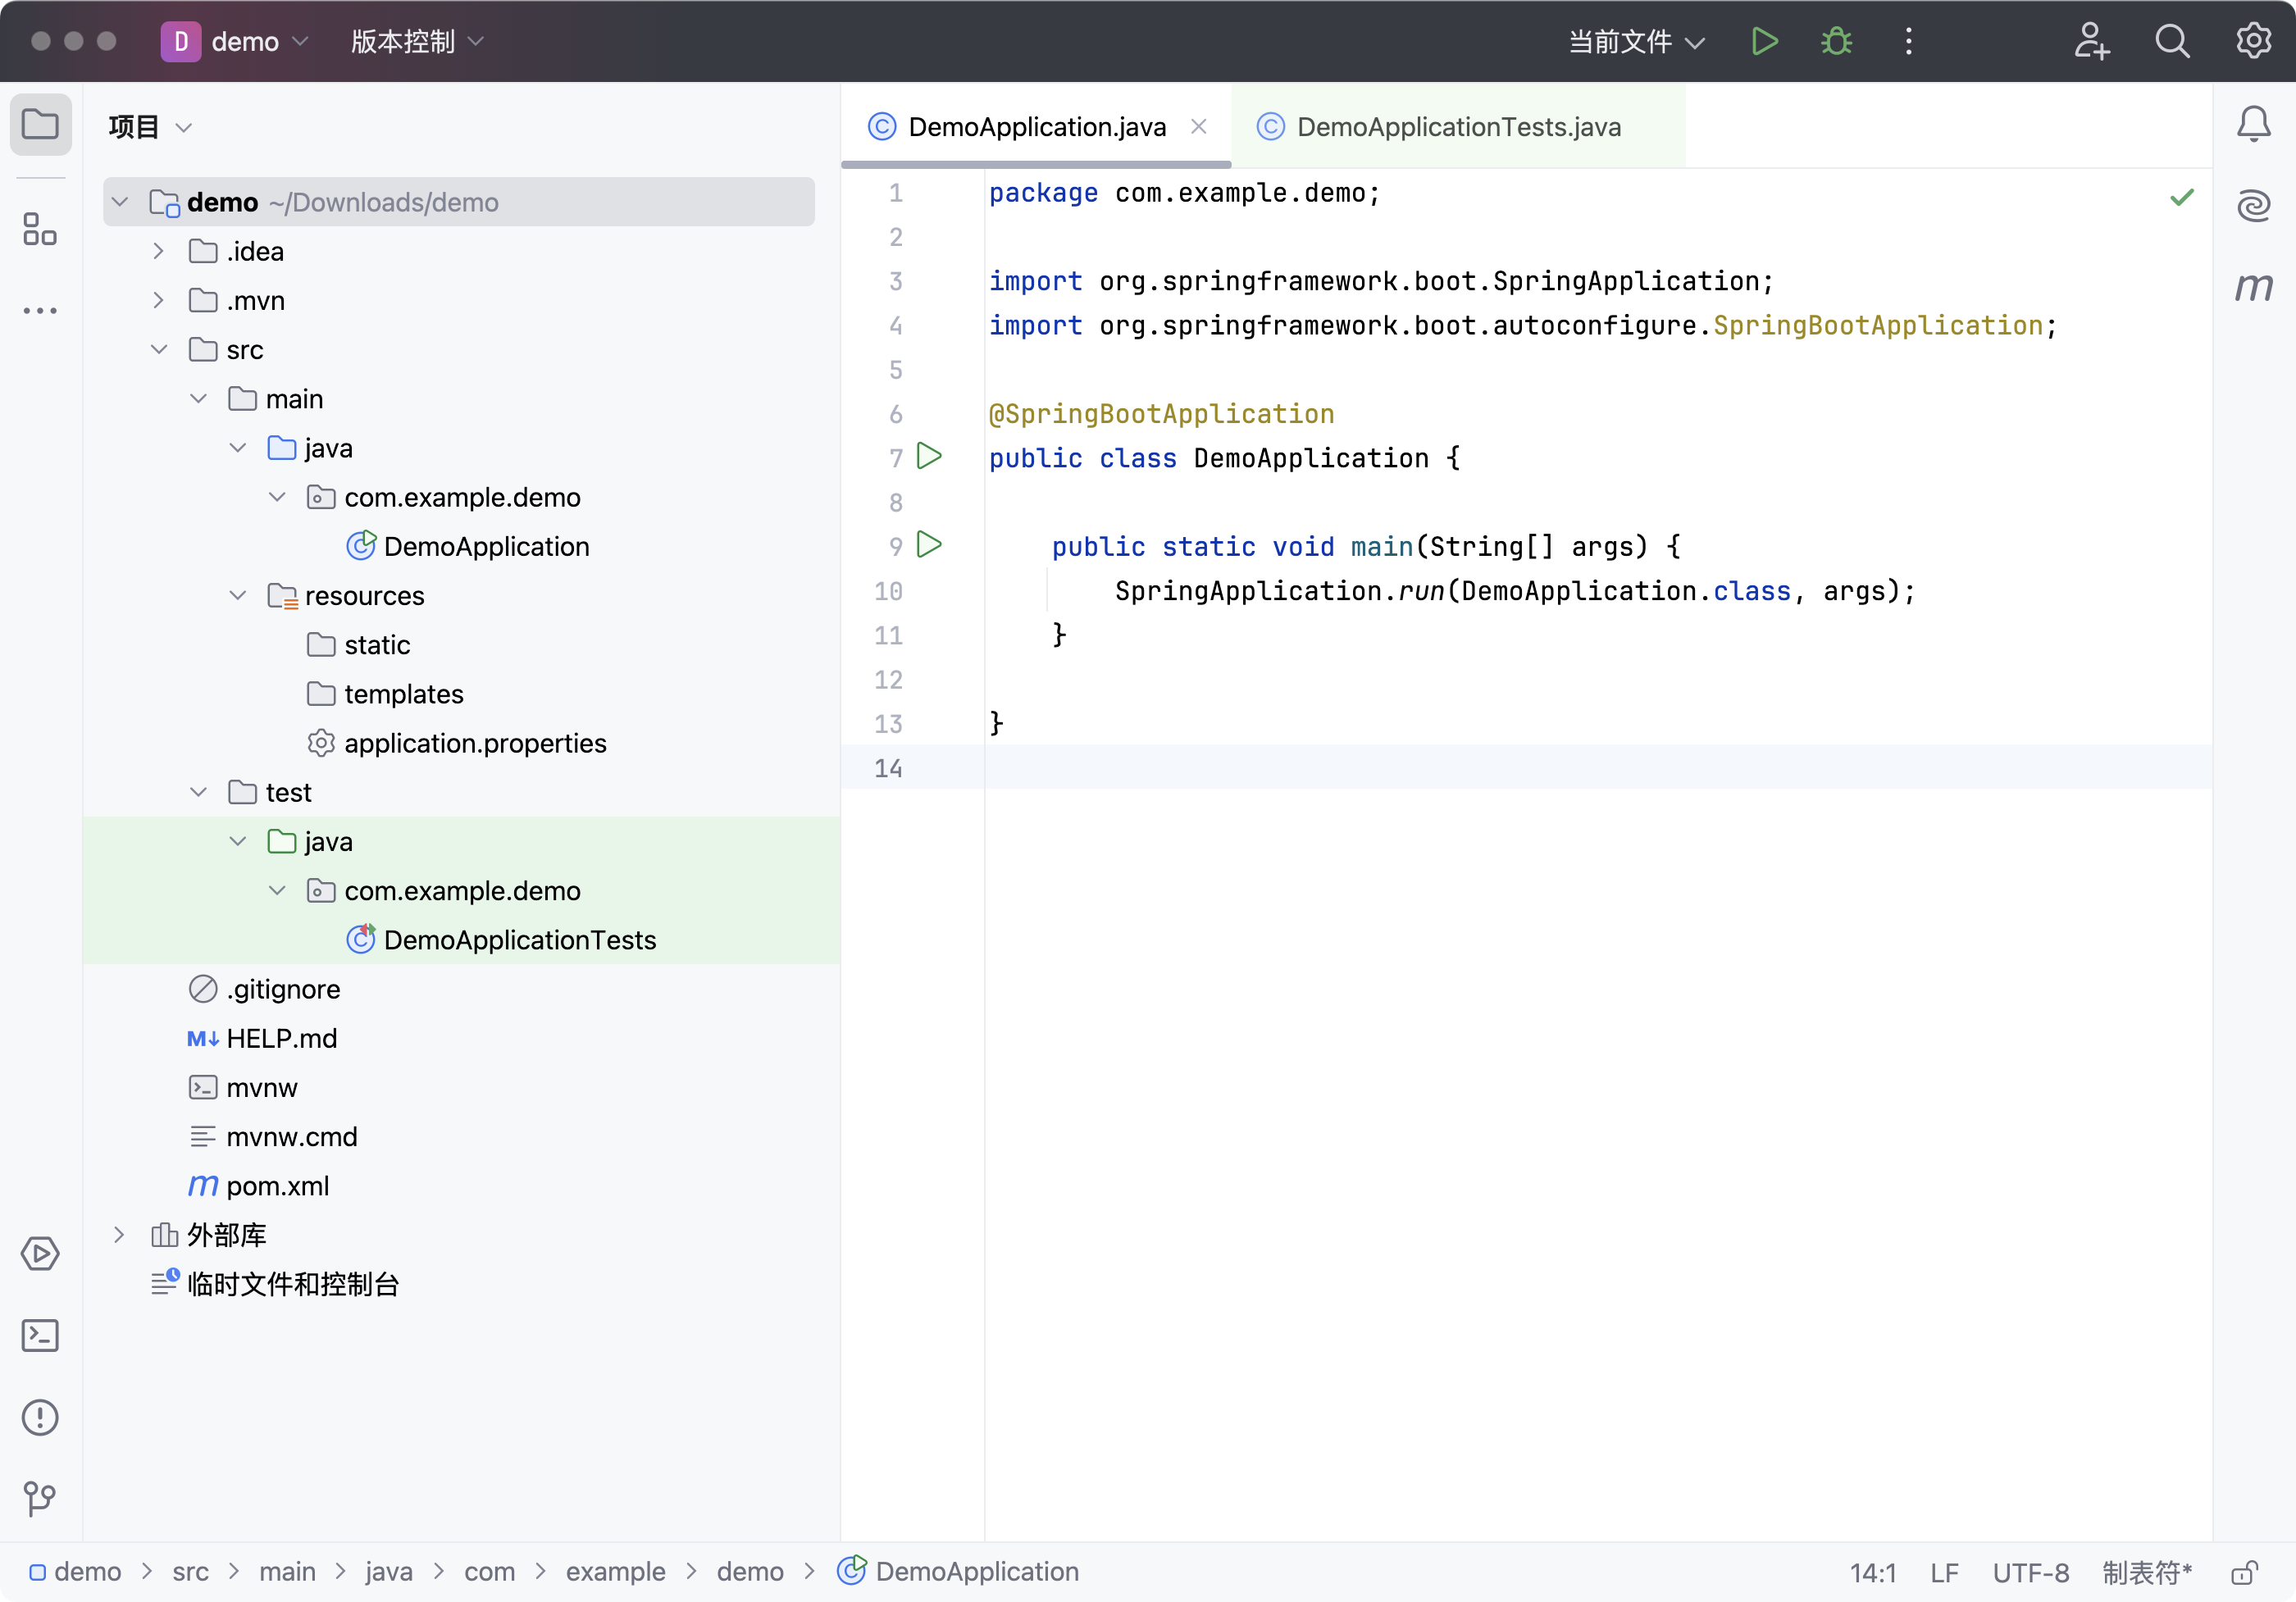Select the templates folder
This screenshot has height=1602, width=2296.
click(385, 694)
